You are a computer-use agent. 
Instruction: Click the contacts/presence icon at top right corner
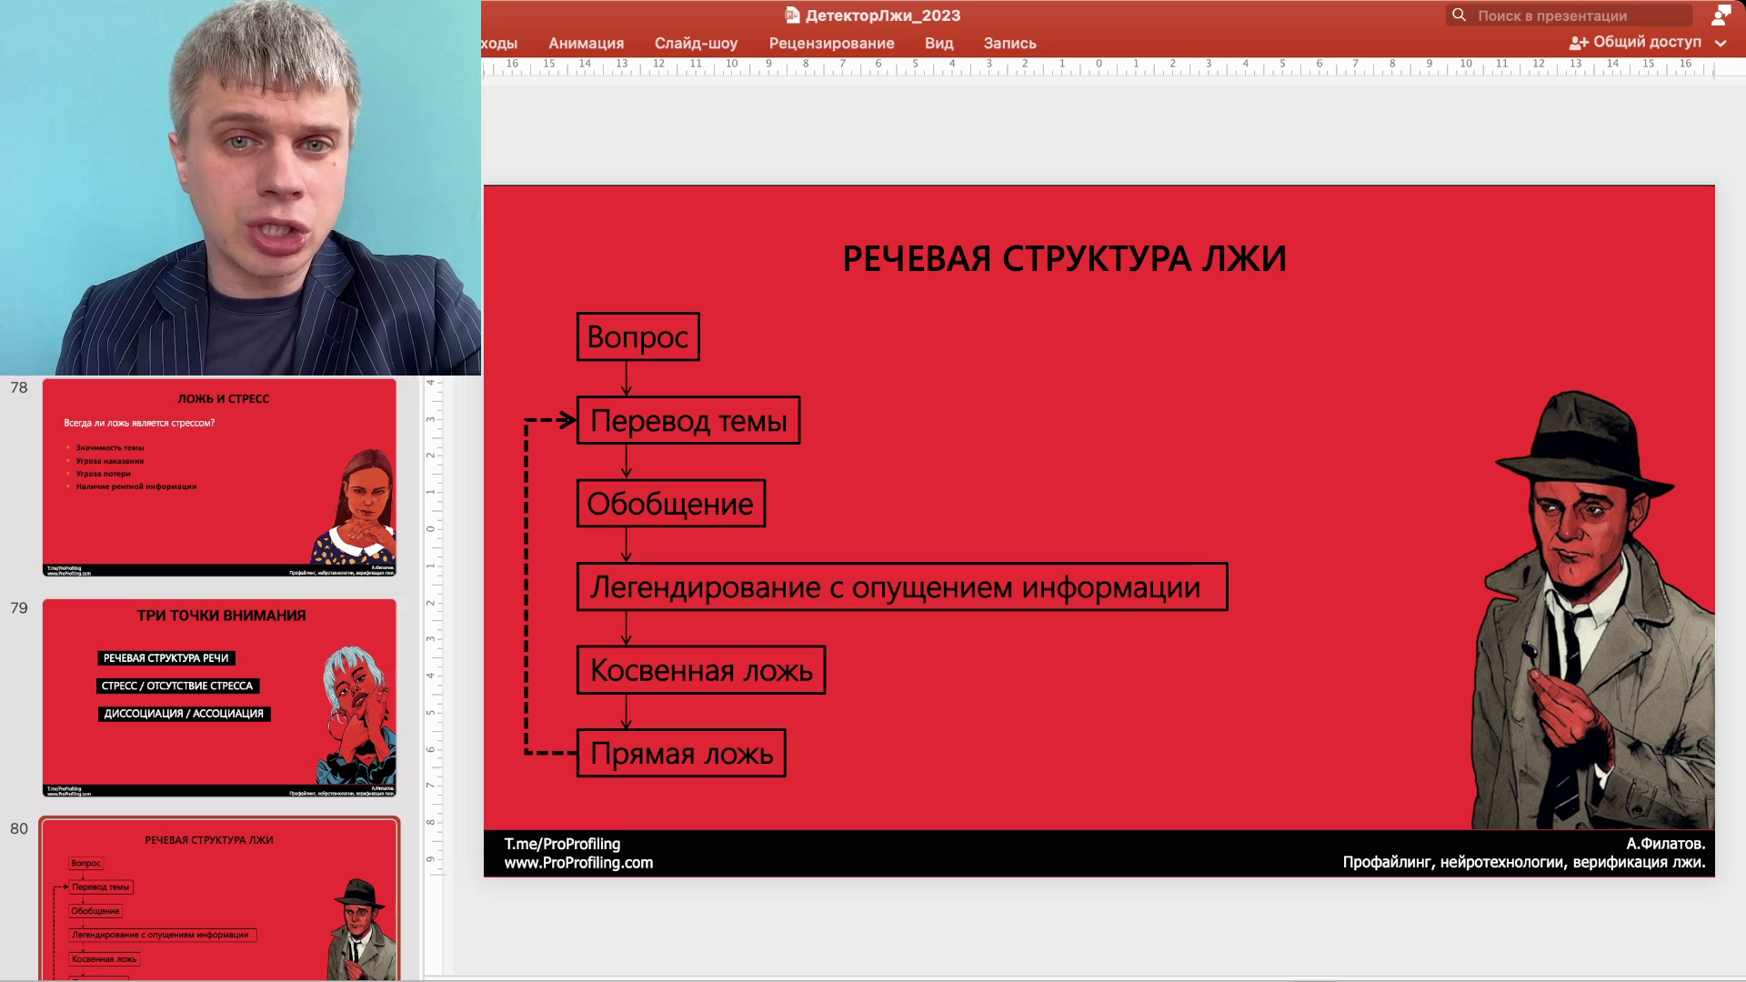click(x=1720, y=15)
